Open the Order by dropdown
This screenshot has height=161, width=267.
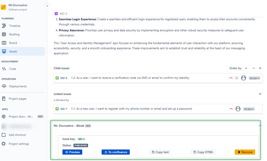coord(238,68)
